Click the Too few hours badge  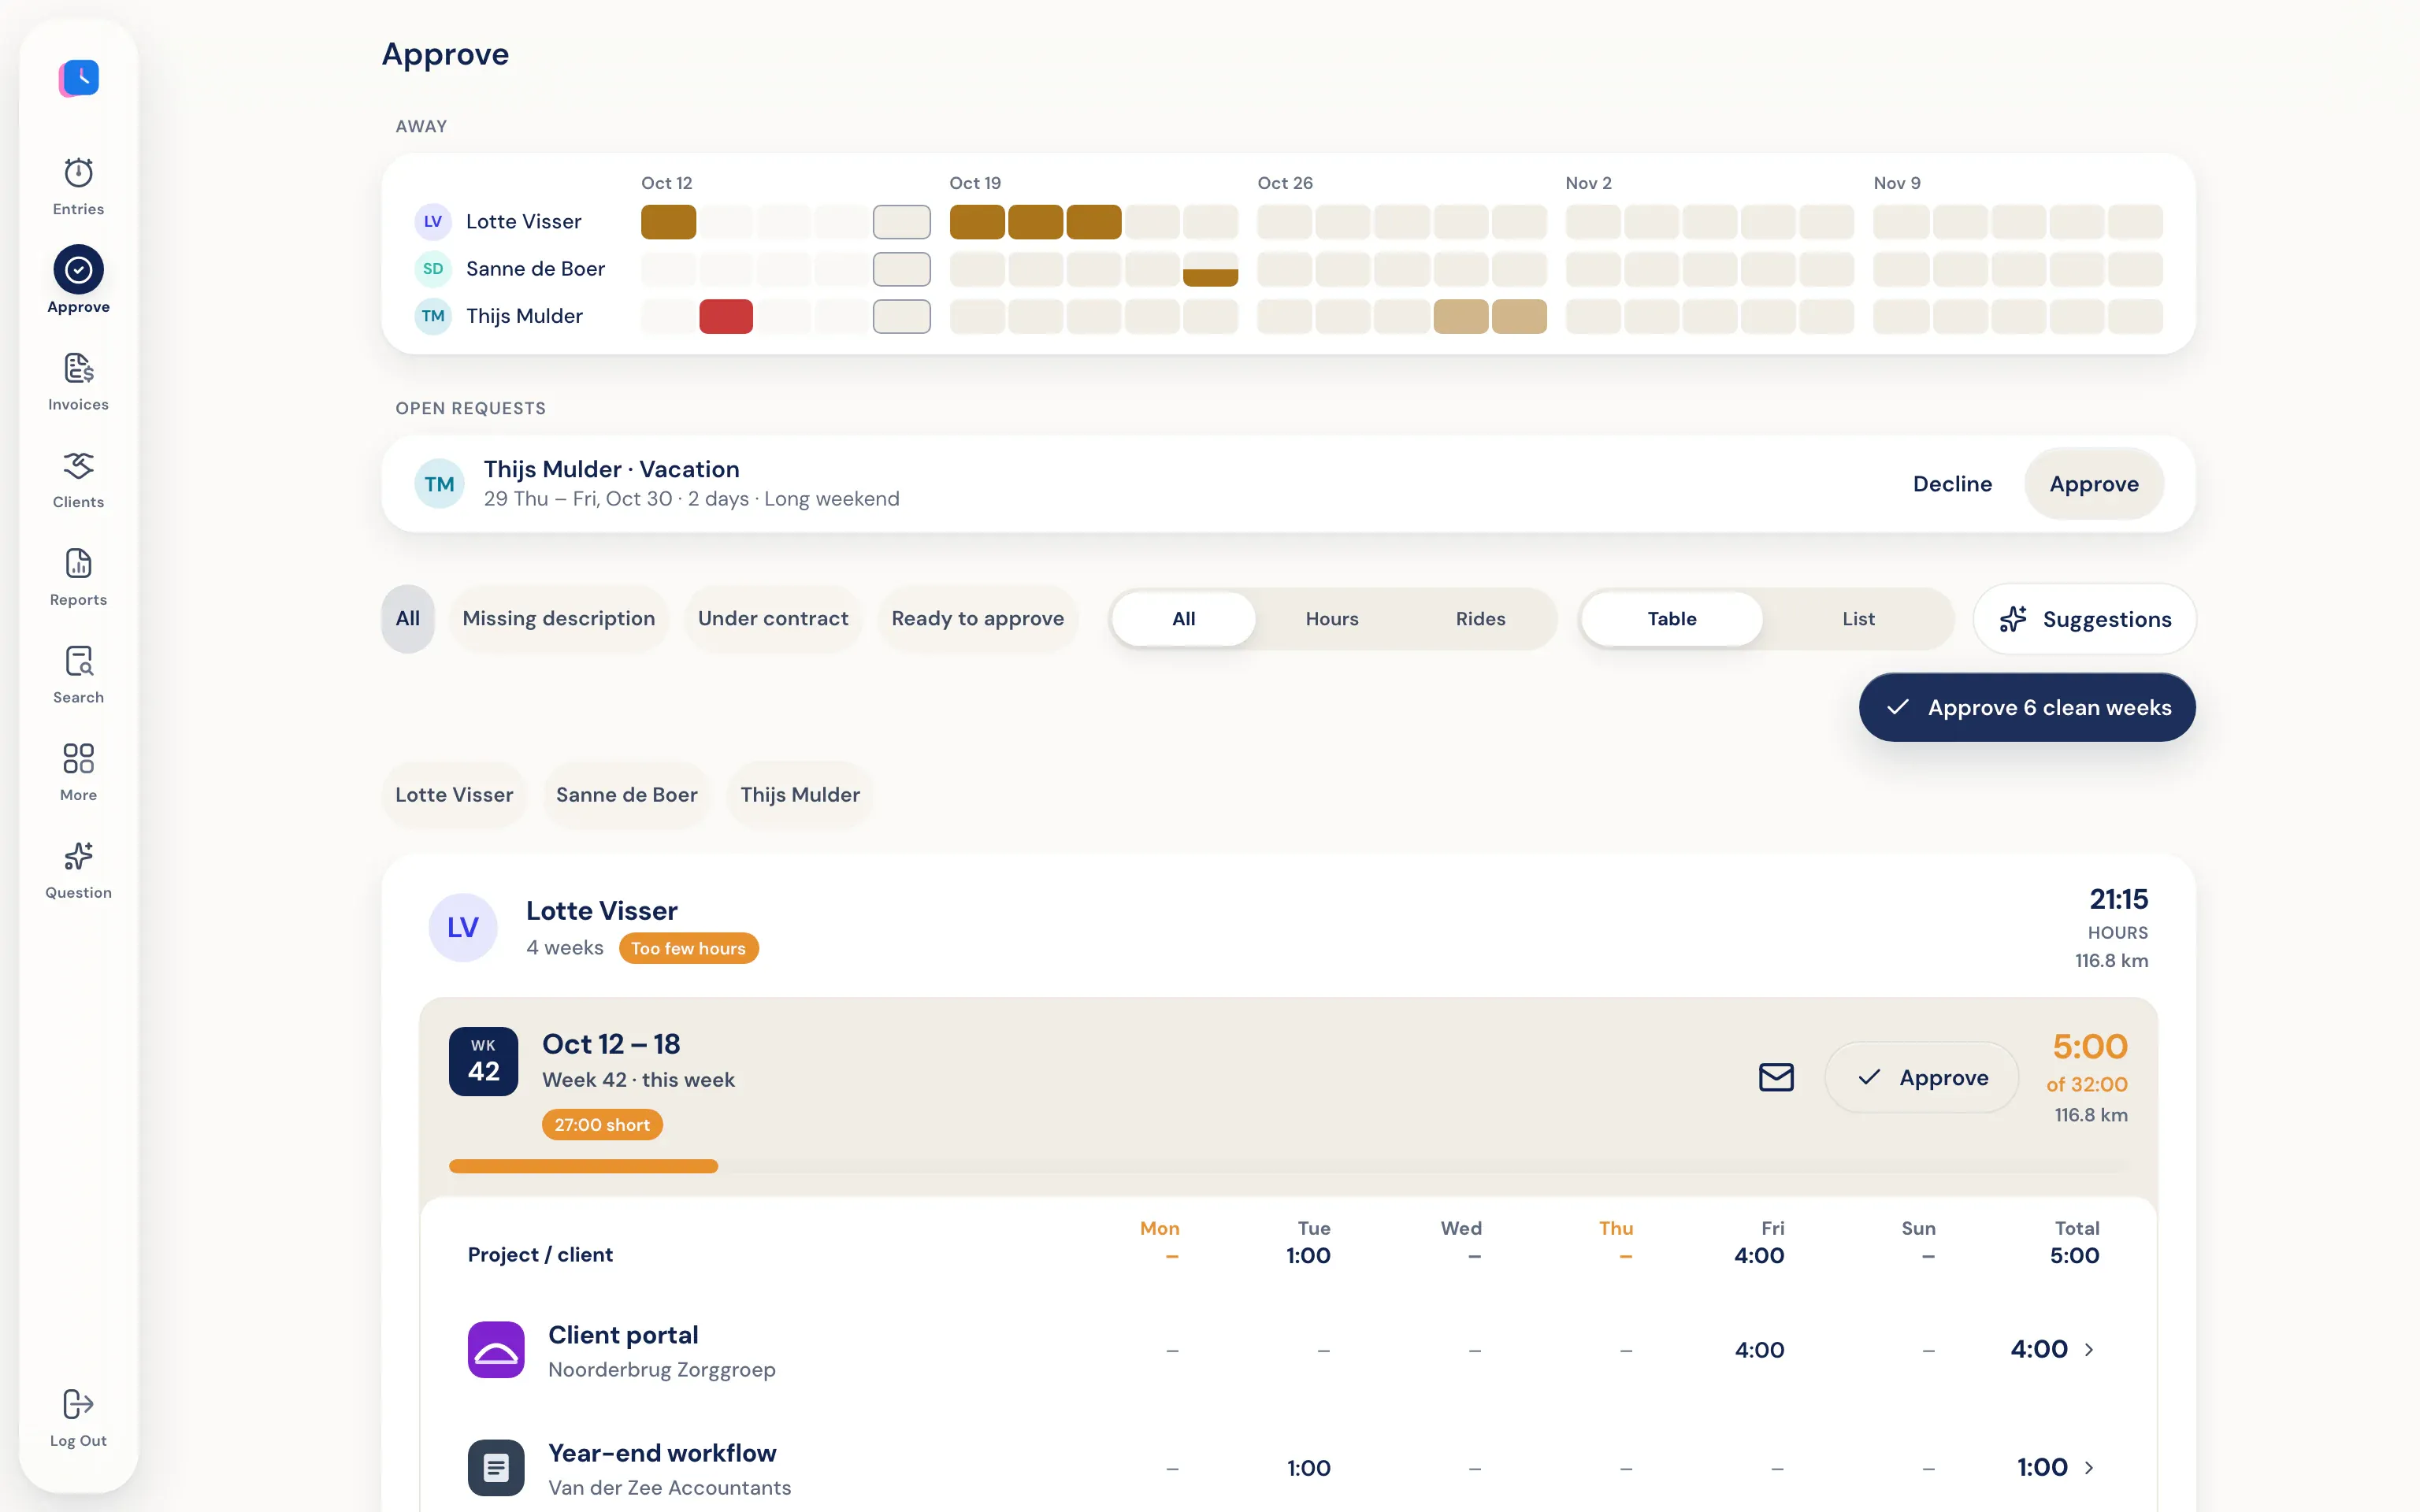click(688, 948)
